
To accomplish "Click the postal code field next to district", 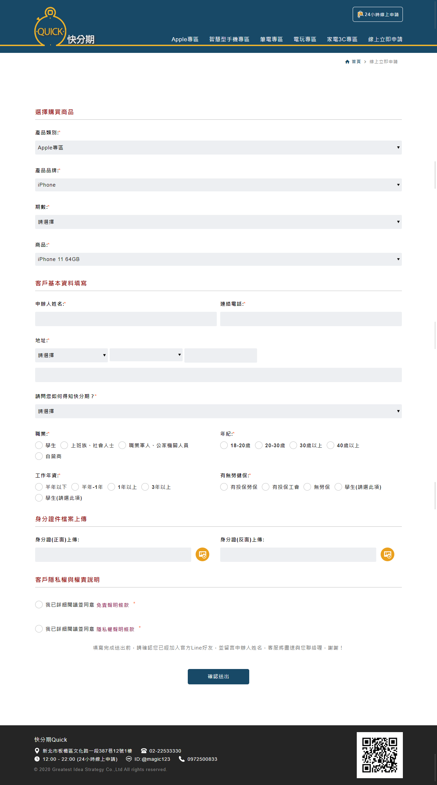I will click(x=221, y=355).
